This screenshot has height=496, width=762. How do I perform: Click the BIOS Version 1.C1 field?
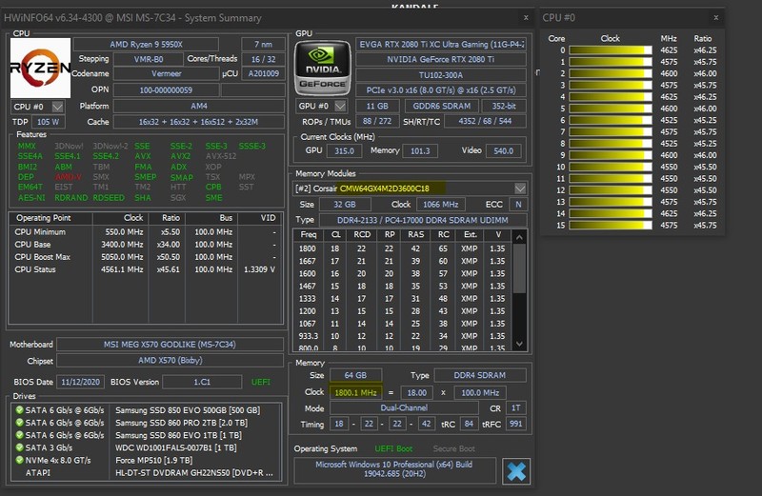[202, 382]
